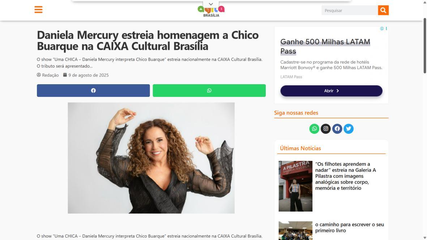The width and height of the screenshot is (427, 240).
Task: Open the Ganhe 500 Milhas LATAM Pass headline
Action: tap(325, 46)
